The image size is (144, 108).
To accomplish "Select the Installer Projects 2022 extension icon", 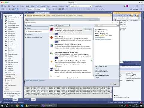I will click(52, 61).
